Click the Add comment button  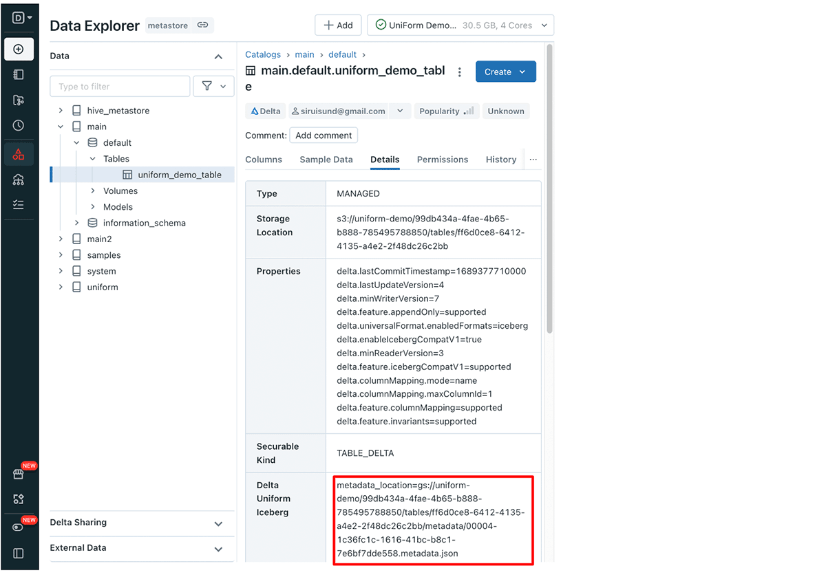pyautogui.click(x=324, y=135)
